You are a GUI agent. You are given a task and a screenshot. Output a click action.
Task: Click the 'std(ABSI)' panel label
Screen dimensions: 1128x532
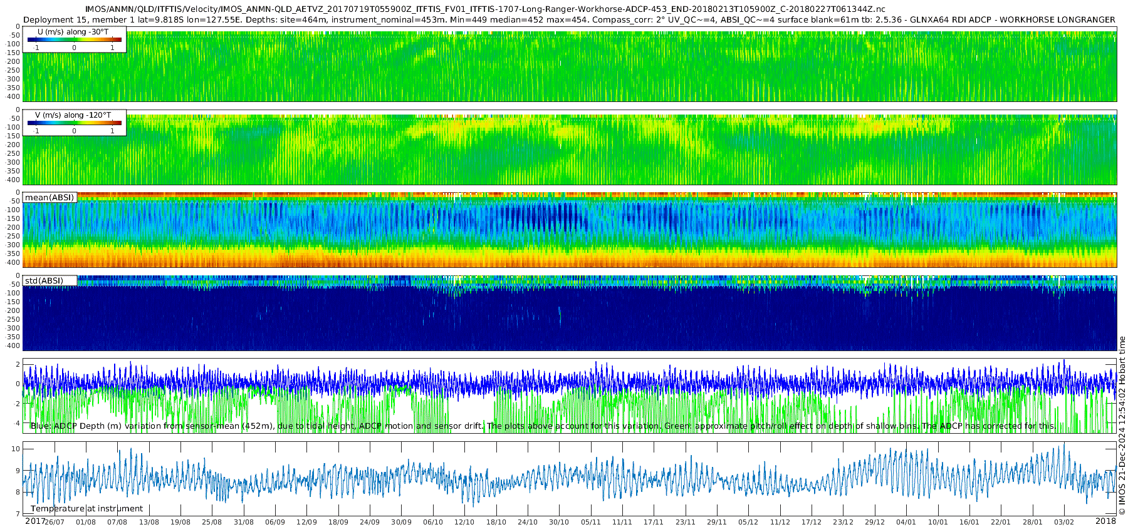coord(44,280)
